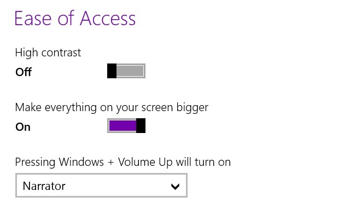Click the black thumb of High contrast switch
The height and width of the screenshot is (208, 350).
[112, 71]
